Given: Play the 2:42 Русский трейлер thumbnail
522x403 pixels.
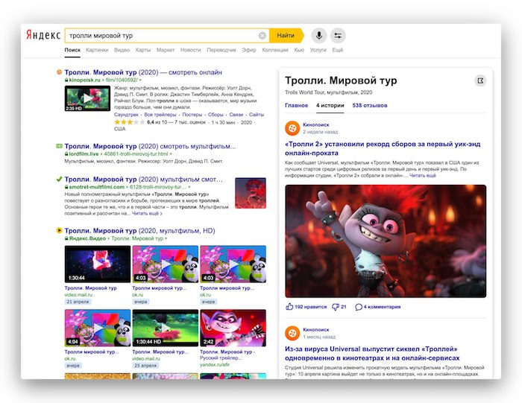Looking at the screenshot, I should tap(233, 328).
